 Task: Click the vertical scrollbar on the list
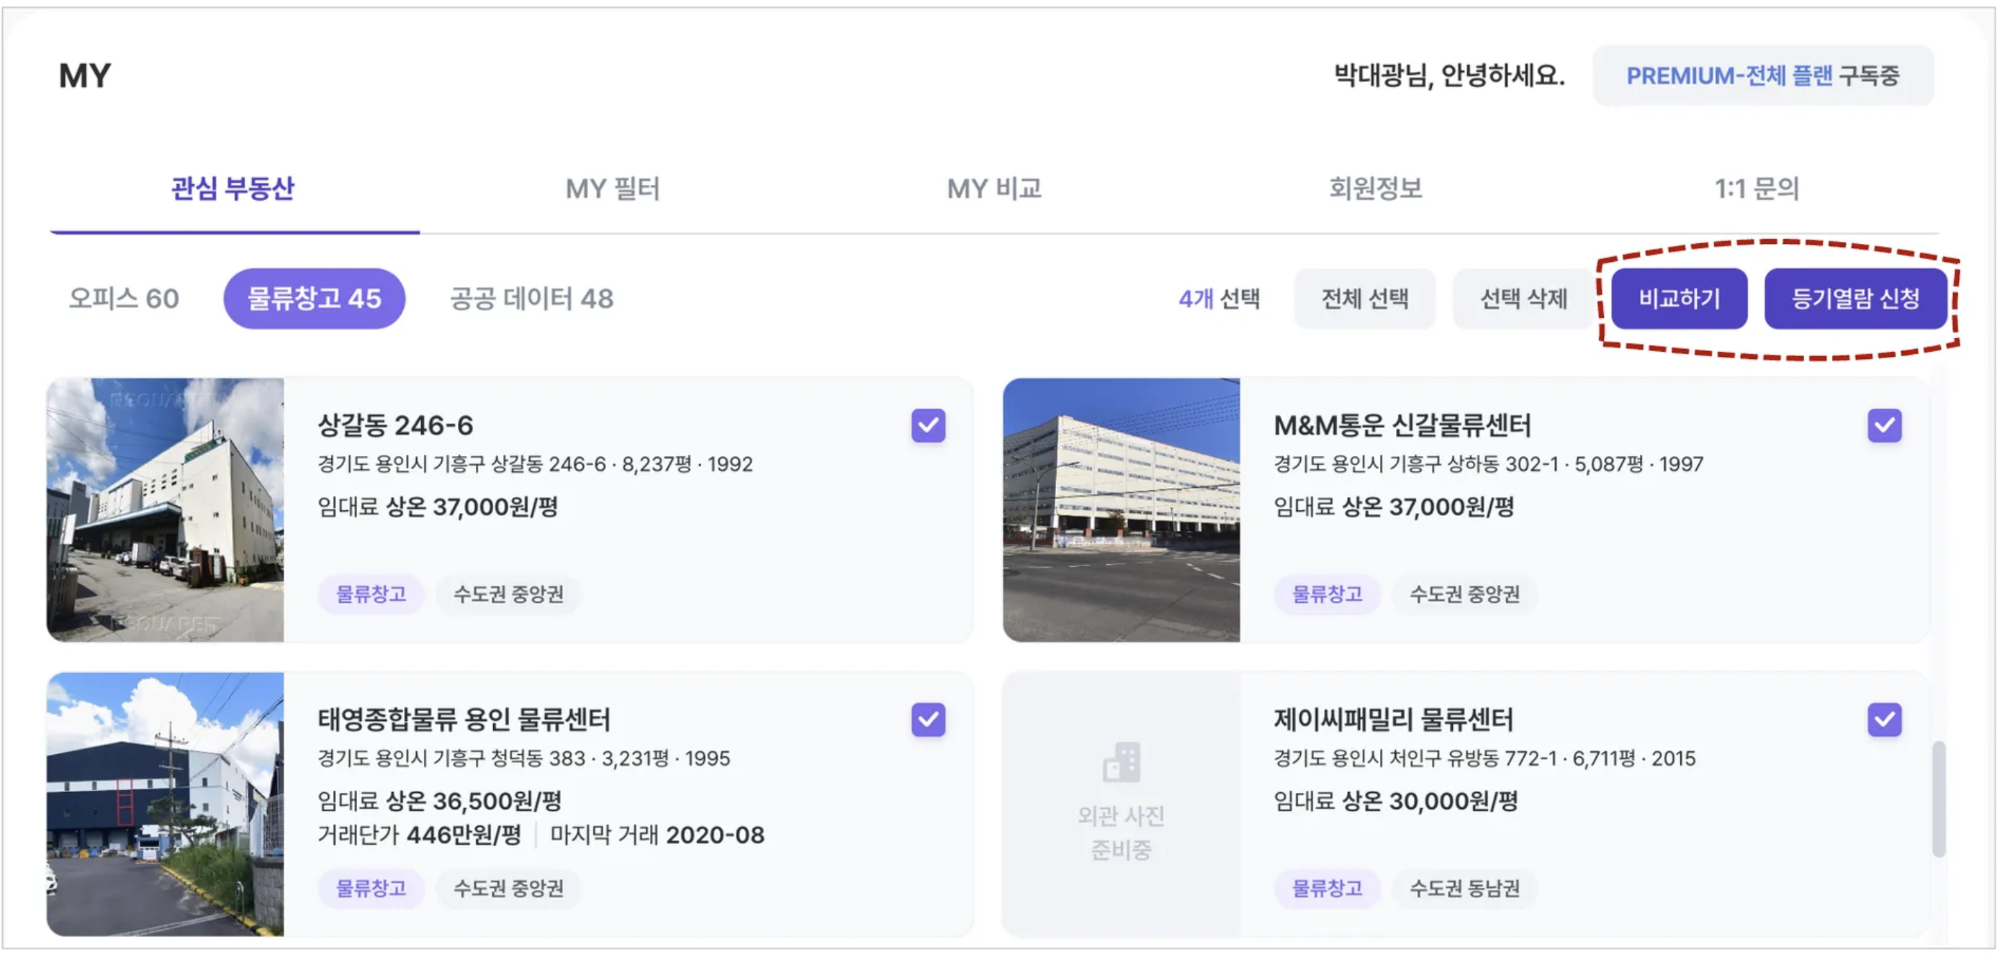click(1938, 798)
